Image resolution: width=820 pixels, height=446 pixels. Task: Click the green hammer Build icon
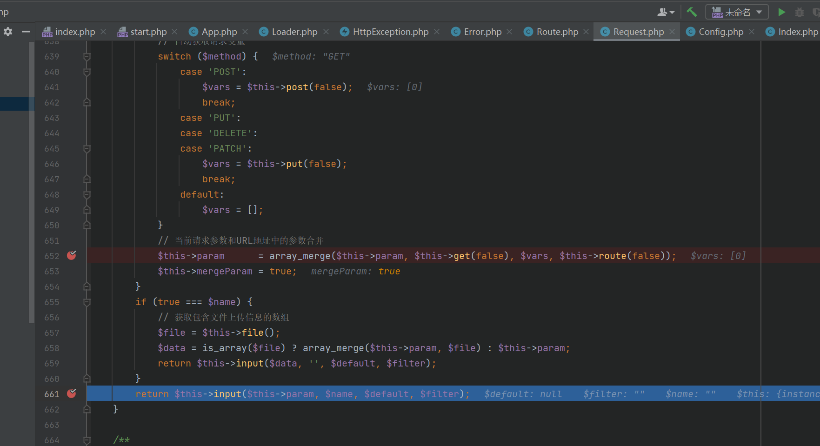tap(692, 12)
